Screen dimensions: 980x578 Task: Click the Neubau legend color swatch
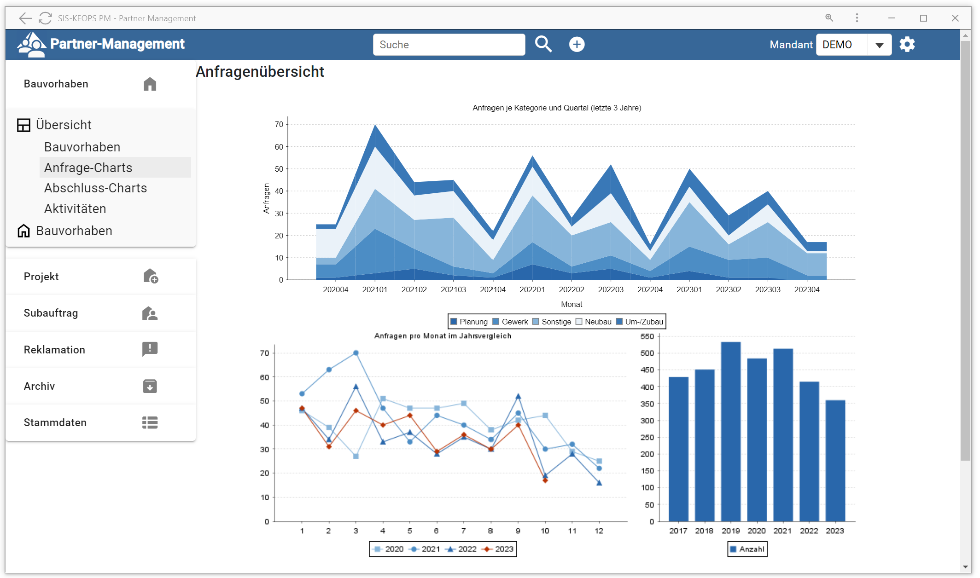(579, 322)
